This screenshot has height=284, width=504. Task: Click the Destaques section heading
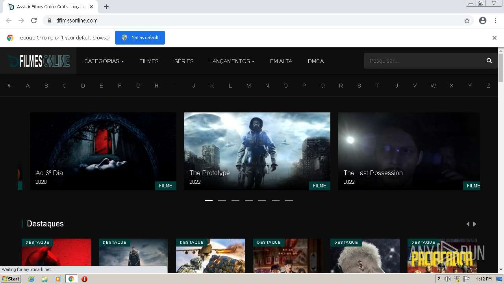click(x=45, y=224)
